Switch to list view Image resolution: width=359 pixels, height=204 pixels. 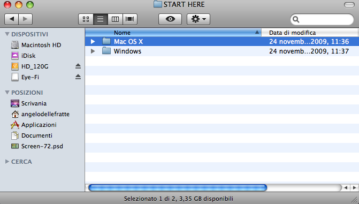(x=100, y=19)
